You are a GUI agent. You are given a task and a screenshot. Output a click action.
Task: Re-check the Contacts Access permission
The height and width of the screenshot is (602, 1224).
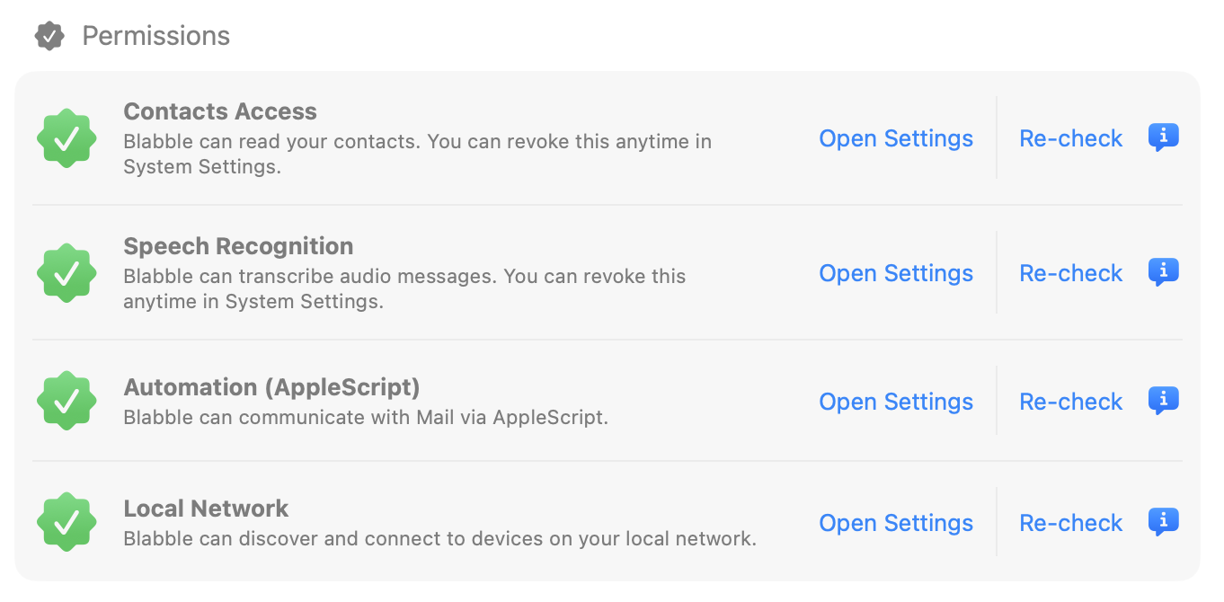point(1070,138)
